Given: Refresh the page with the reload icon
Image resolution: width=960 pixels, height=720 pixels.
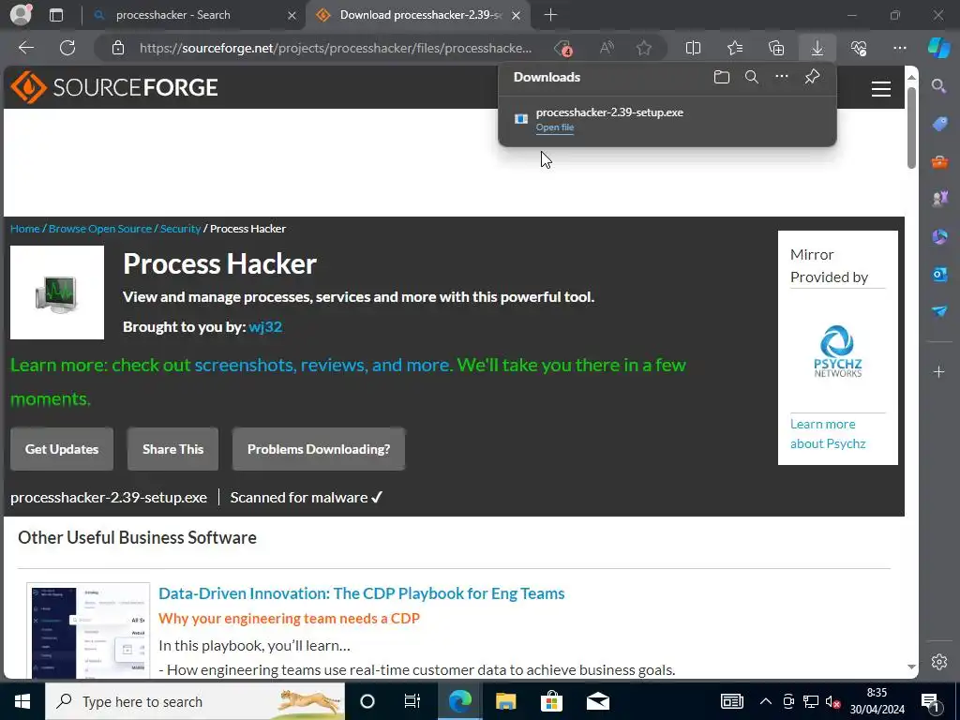Looking at the screenshot, I should tap(67, 48).
